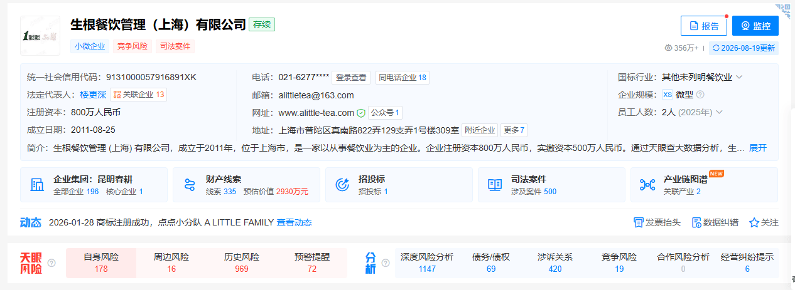Open 企业集团 昆明春耕 card icon

[x=37, y=185]
